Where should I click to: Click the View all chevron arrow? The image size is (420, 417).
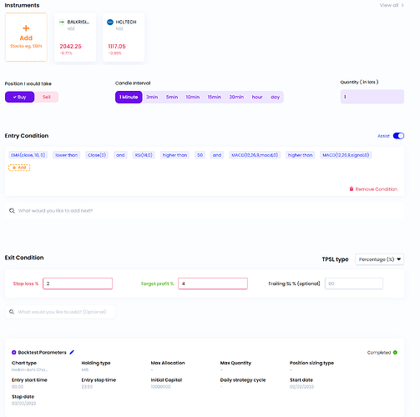(x=402, y=5)
